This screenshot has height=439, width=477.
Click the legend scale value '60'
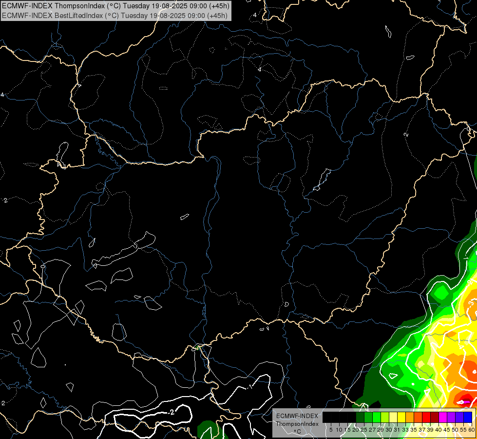pyautogui.click(x=472, y=430)
